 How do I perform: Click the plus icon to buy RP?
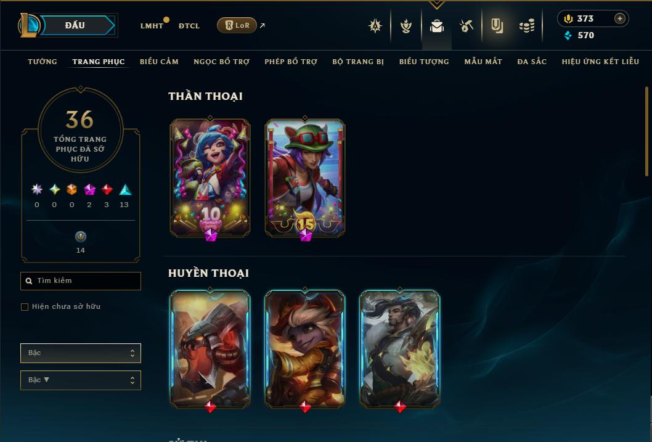coord(619,18)
